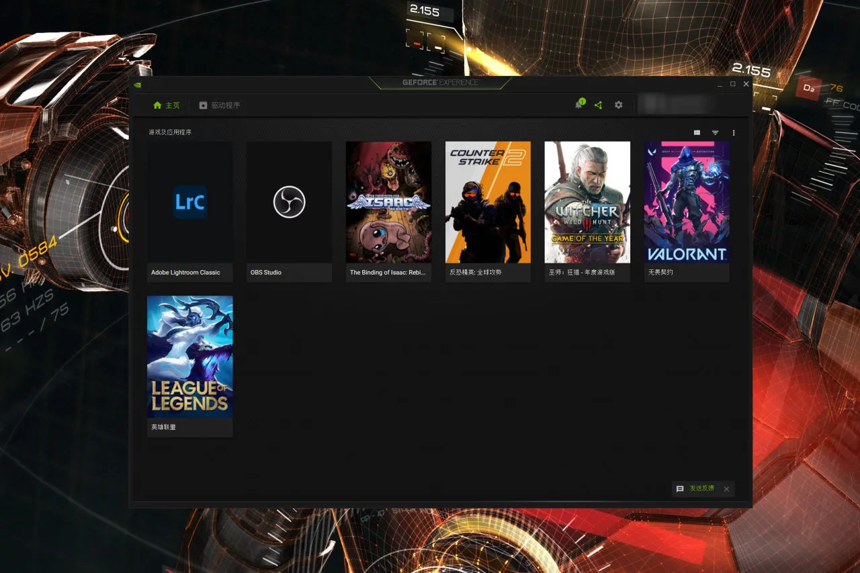
Task: Click the NVIDIA logo in title bar
Action: pos(137,85)
